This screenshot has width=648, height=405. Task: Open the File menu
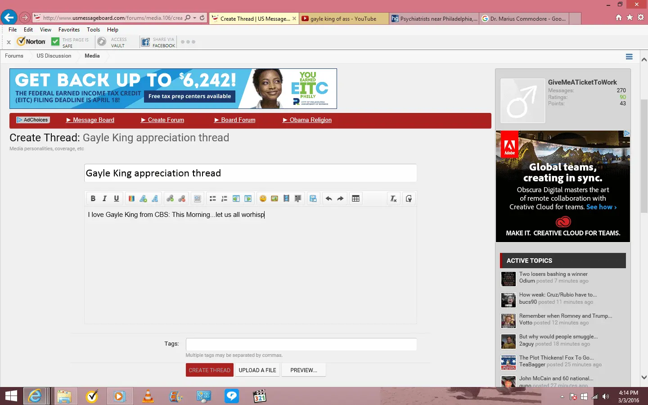13,30
